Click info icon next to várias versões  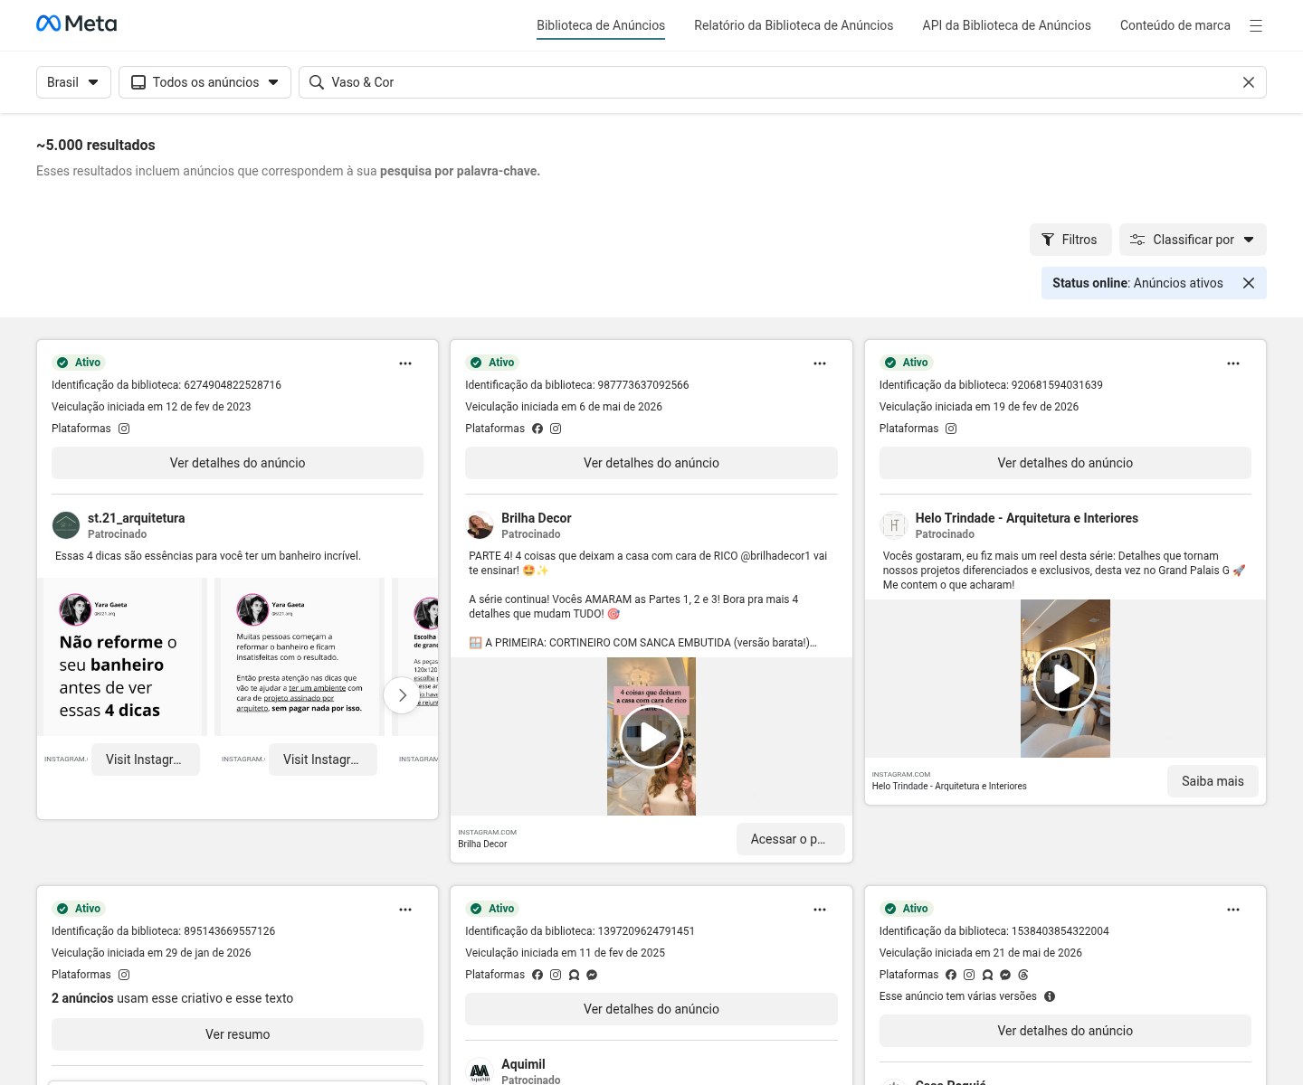[1050, 996]
